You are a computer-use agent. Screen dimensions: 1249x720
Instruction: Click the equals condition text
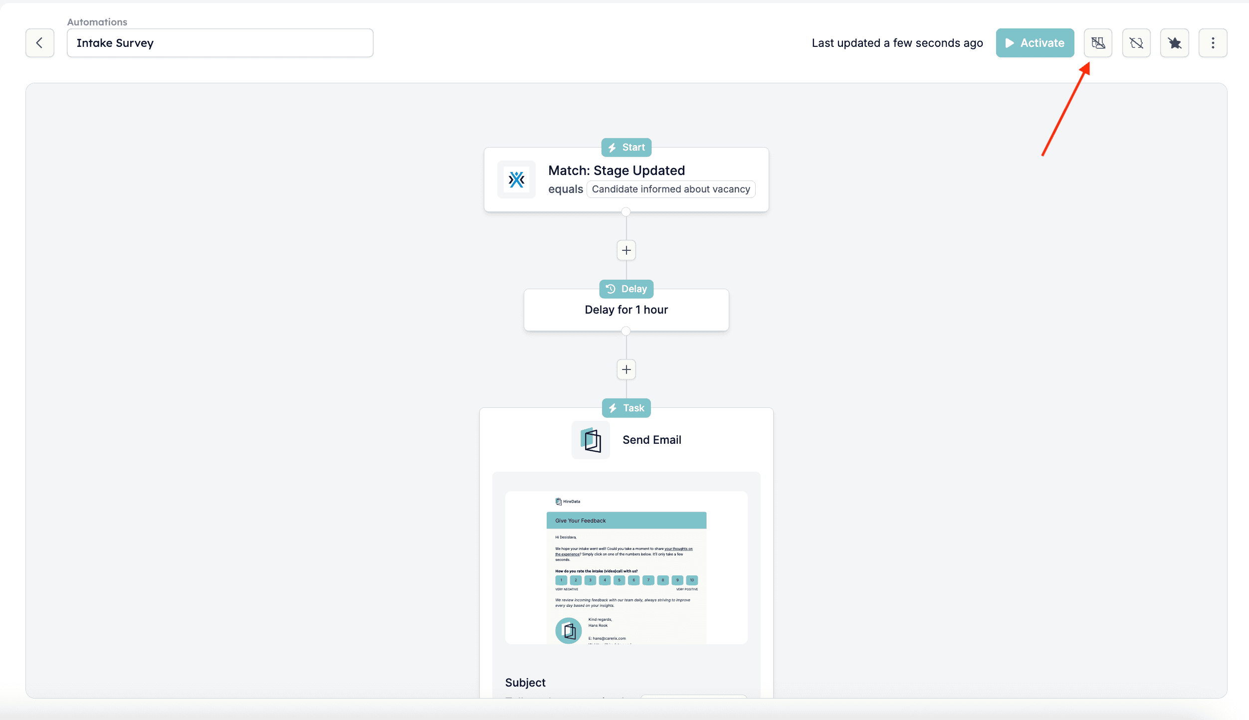(x=566, y=189)
